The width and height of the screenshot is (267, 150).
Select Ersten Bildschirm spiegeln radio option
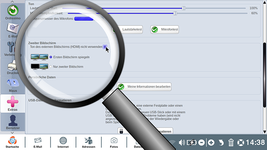click(51, 57)
